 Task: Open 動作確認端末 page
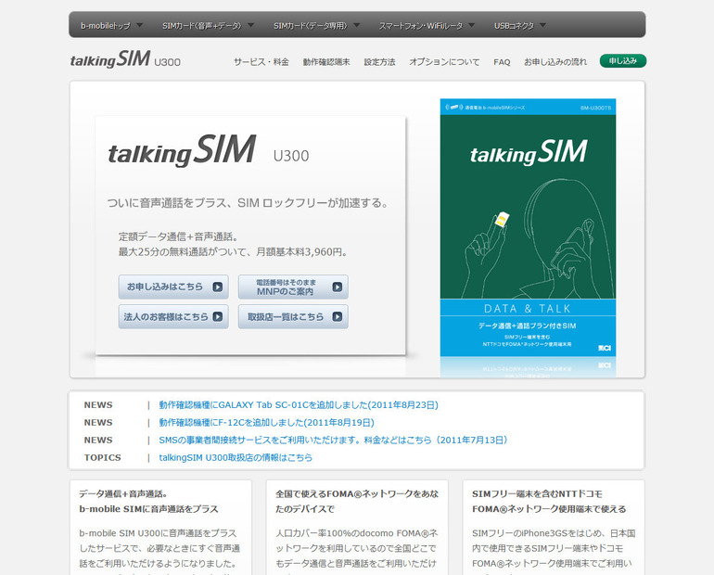[x=326, y=62]
